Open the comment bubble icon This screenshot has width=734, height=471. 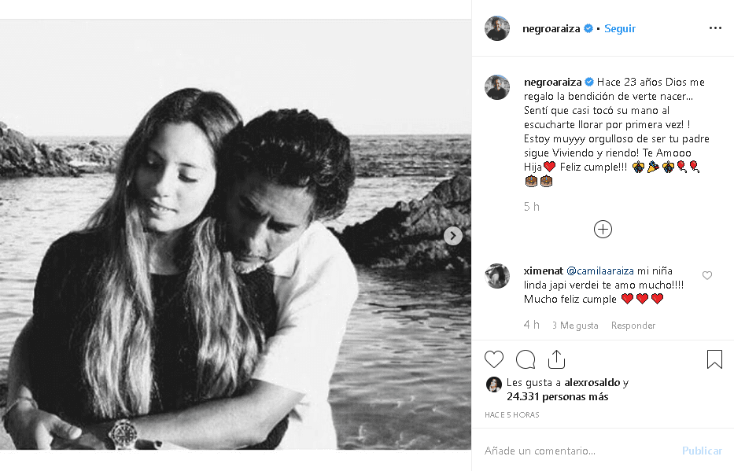[526, 359]
